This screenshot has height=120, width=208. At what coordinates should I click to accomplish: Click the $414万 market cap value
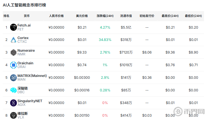126,115
